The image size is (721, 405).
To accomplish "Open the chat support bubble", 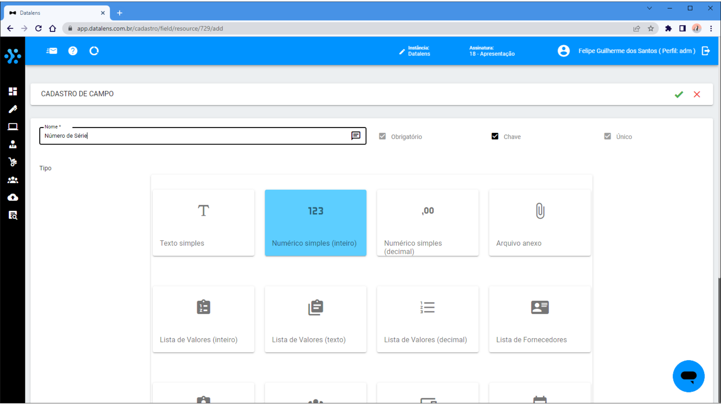I will coord(688,376).
